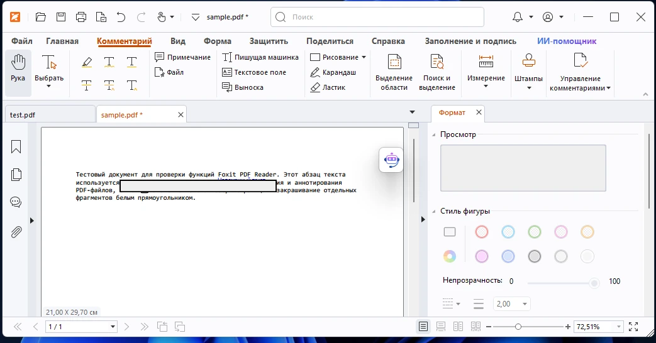The height and width of the screenshot is (343, 656).
Task: Select the squiggly underline text tool
Action: [x=109, y=62]
